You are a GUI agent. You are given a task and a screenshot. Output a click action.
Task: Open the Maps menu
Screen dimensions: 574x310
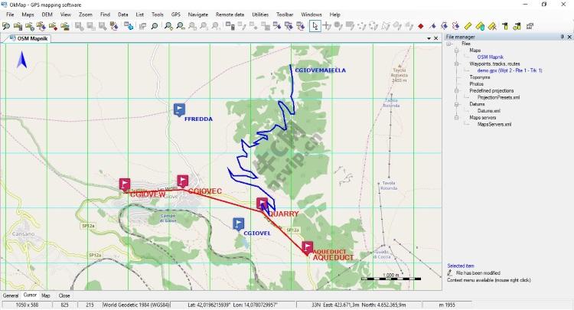[x=28, y=15]
